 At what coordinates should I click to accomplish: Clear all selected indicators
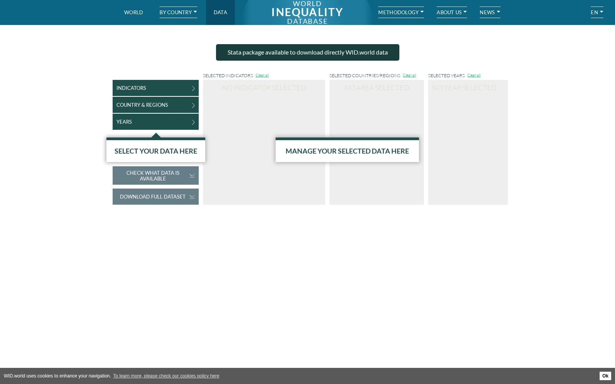262,75
